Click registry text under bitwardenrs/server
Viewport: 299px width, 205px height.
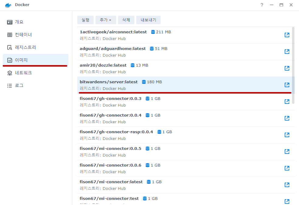(x=103, y=88)
